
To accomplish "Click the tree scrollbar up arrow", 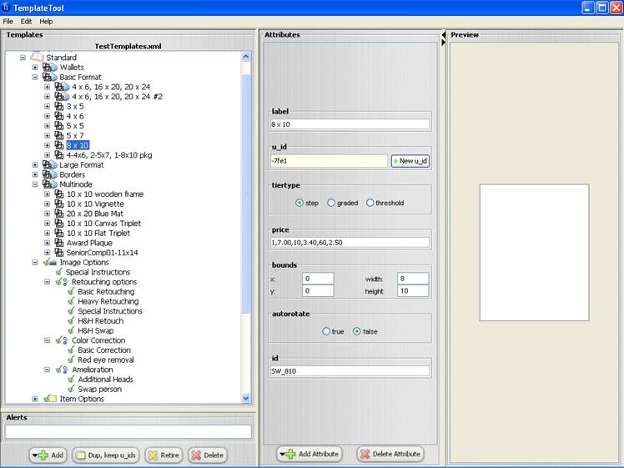I will pos(245,57).
